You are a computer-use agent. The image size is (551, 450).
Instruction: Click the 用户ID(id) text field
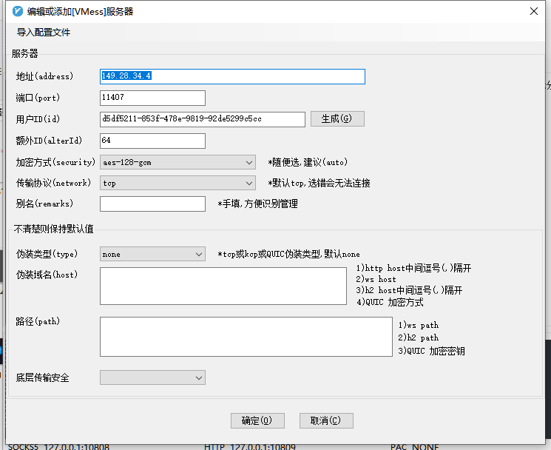click(202, 119)
